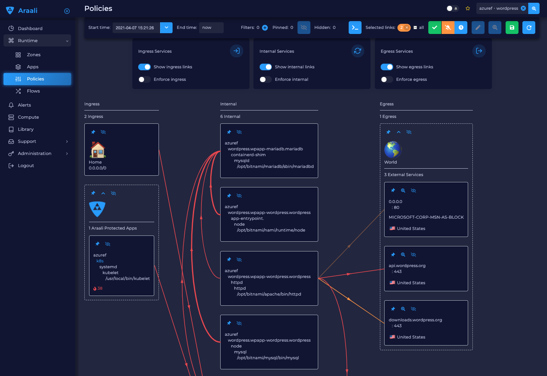Click the Egress Services exit icon
This screenshot has height=376, width=547.
479,51
